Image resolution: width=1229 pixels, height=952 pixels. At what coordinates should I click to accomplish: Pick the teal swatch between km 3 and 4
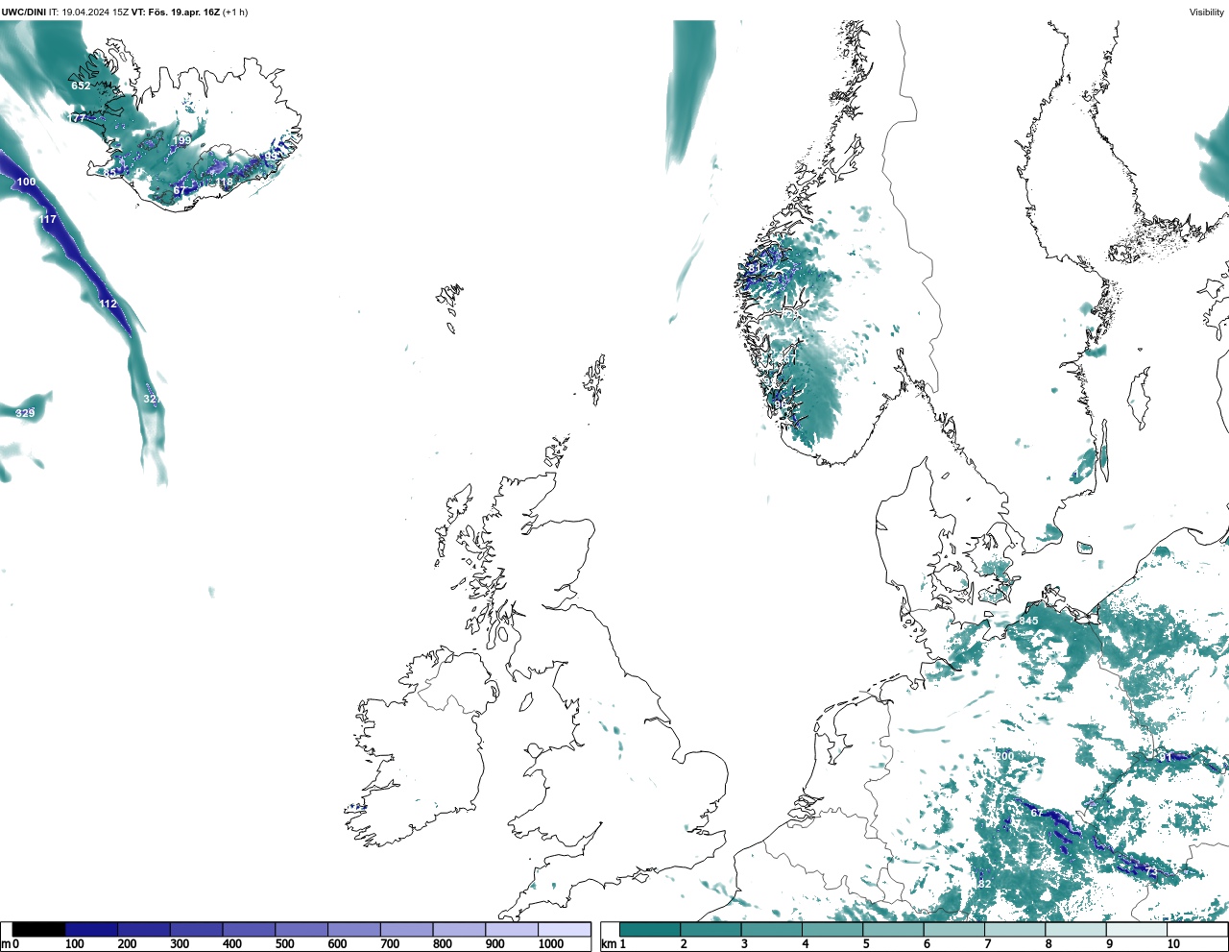click(x=771, y=929)
